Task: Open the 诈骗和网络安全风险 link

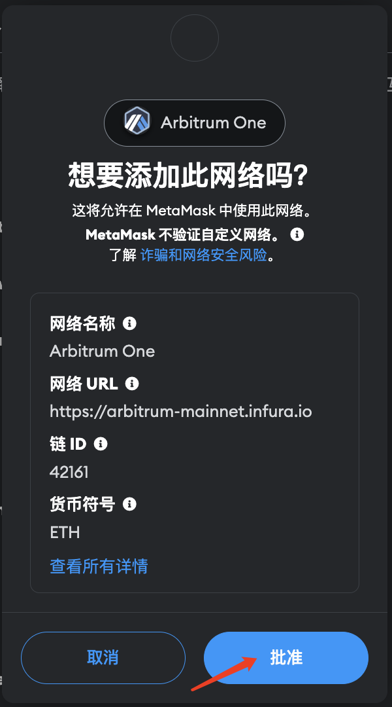Action: [x=204, y=255]
